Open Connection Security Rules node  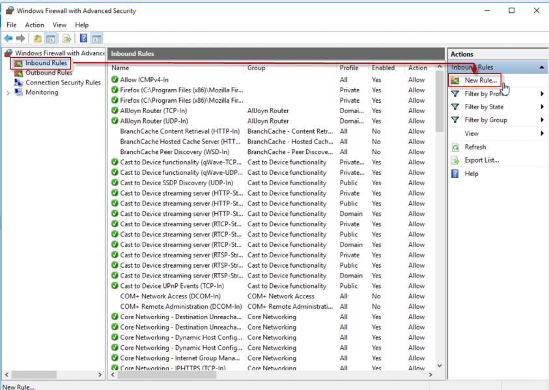click(x=63, y=83)
